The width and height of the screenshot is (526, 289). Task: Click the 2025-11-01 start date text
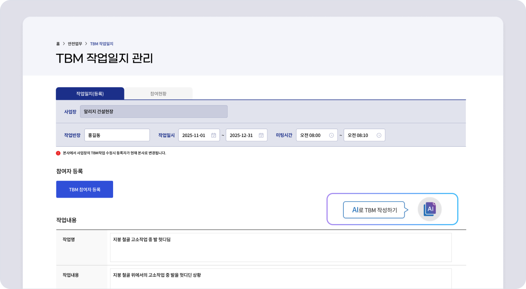point(194,135)
